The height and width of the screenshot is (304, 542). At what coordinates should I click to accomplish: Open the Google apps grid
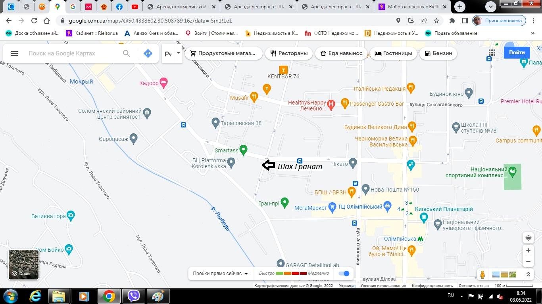click(x=492, y=53)
